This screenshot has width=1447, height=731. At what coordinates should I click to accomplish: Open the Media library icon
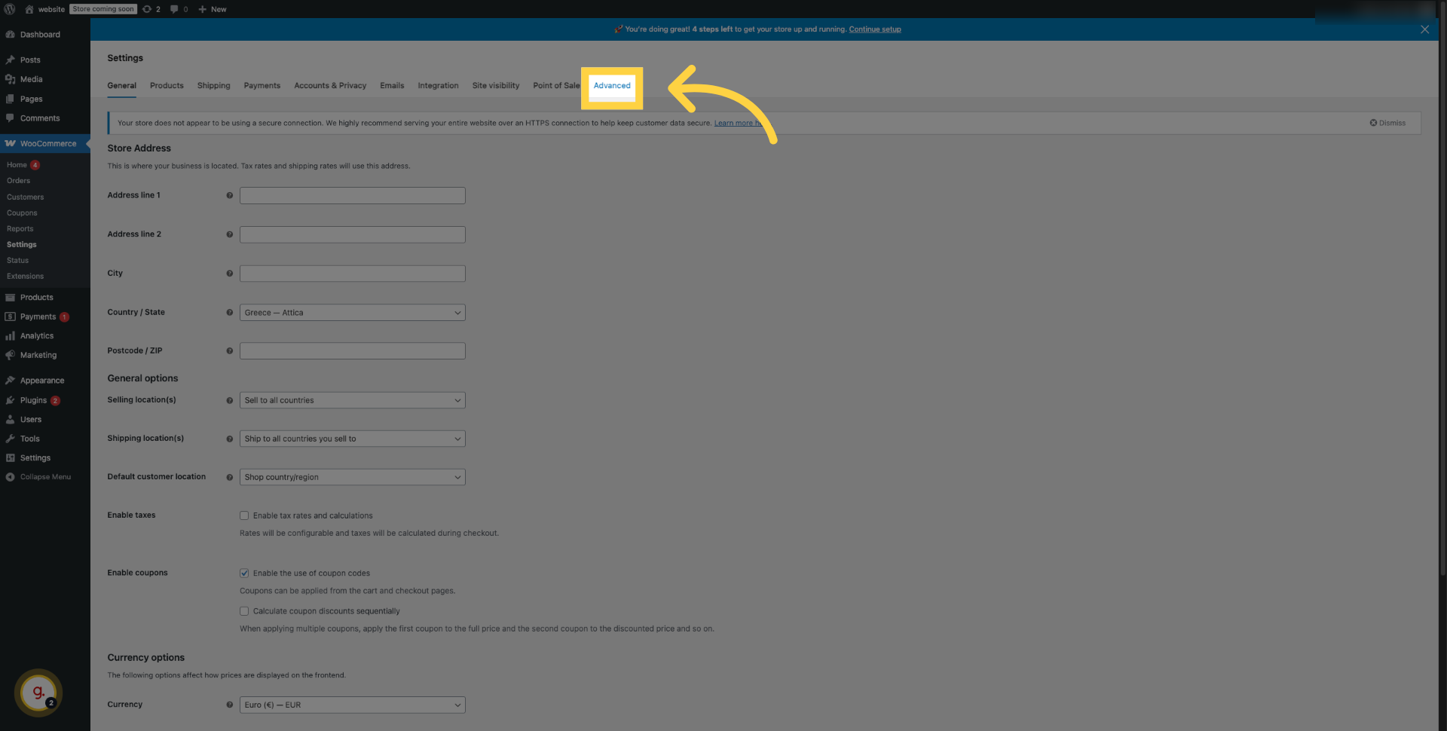pyautogui.click(x=11, y=79)
